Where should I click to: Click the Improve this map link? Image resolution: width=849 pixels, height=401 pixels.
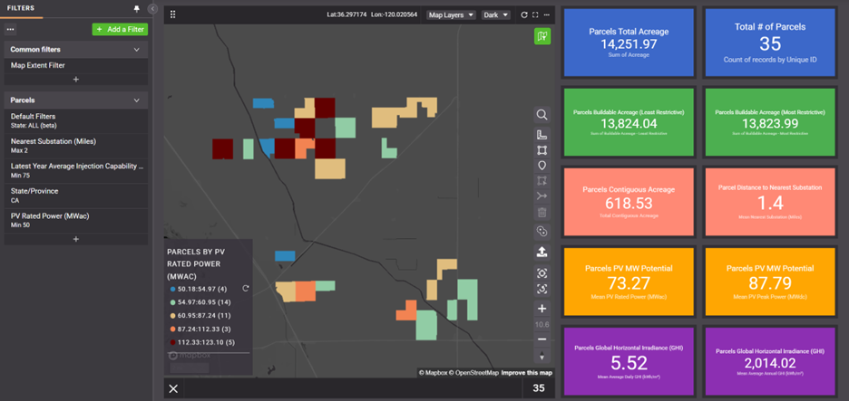526,373
